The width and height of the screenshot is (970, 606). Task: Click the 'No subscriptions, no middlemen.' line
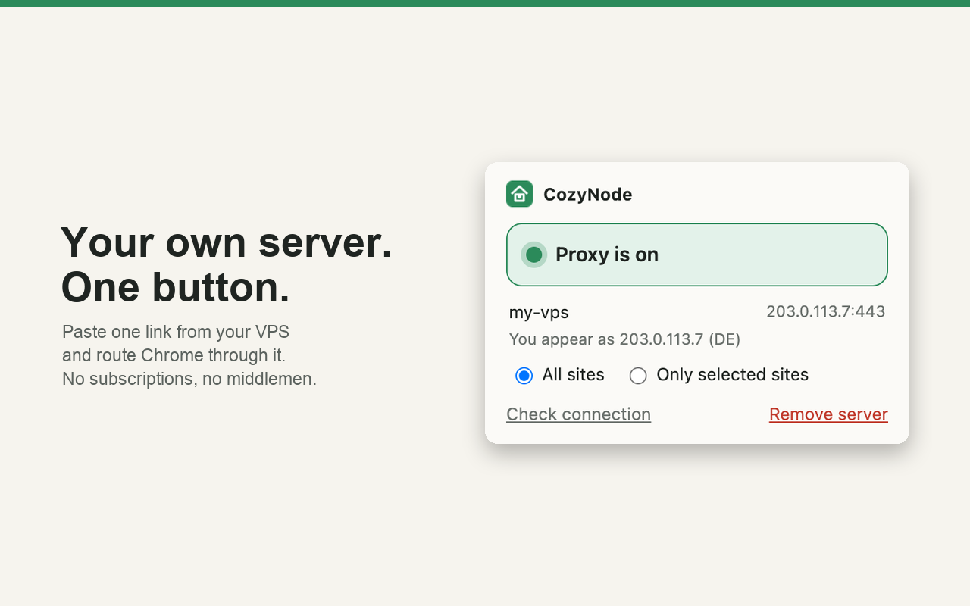189,379
